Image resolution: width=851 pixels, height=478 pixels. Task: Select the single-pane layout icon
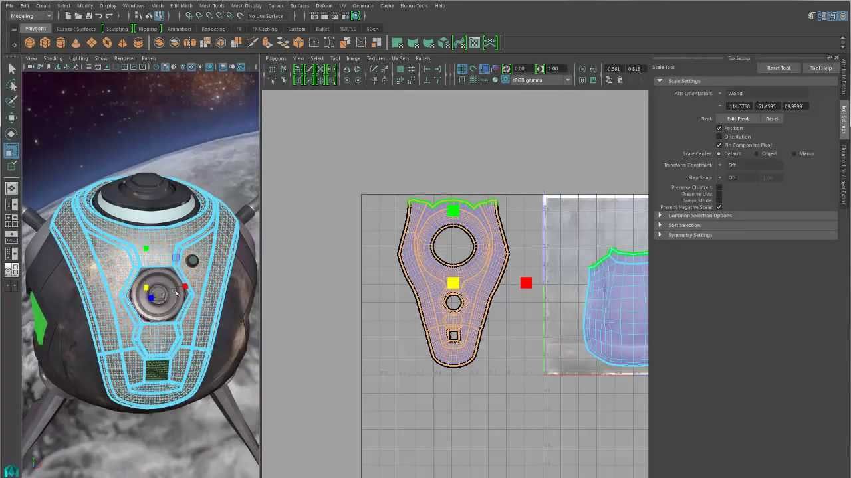click(11, 188)
